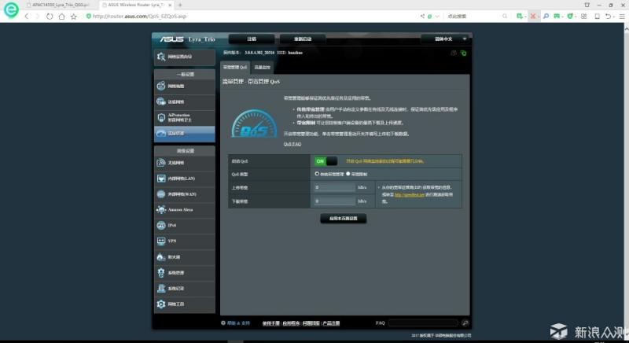Open the speedtest.net link
The image size is (629, 343).
coord(409,194)
